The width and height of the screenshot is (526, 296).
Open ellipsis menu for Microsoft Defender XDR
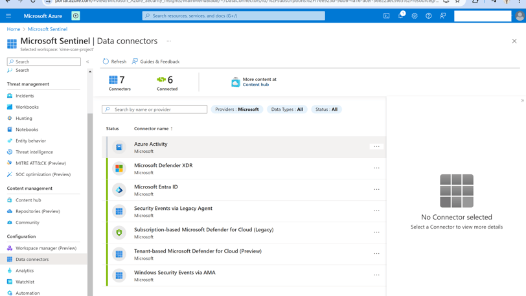pyautogui.click(x=377, y=168)
